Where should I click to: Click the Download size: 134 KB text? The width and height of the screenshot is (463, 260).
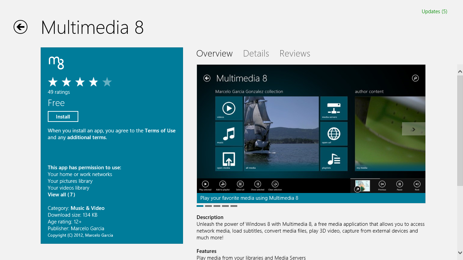point(73,215)
